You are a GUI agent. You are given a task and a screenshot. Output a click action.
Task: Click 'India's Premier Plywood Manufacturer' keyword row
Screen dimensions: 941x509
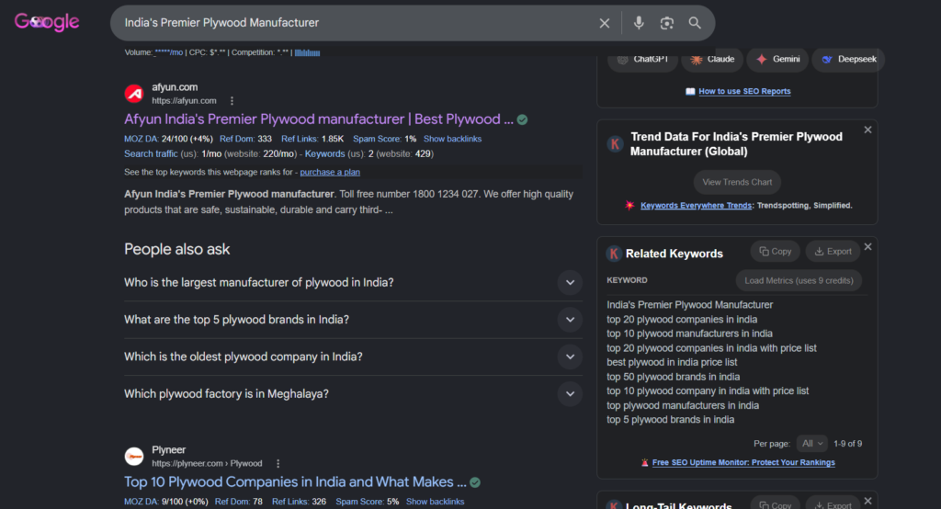coord(689,305)
